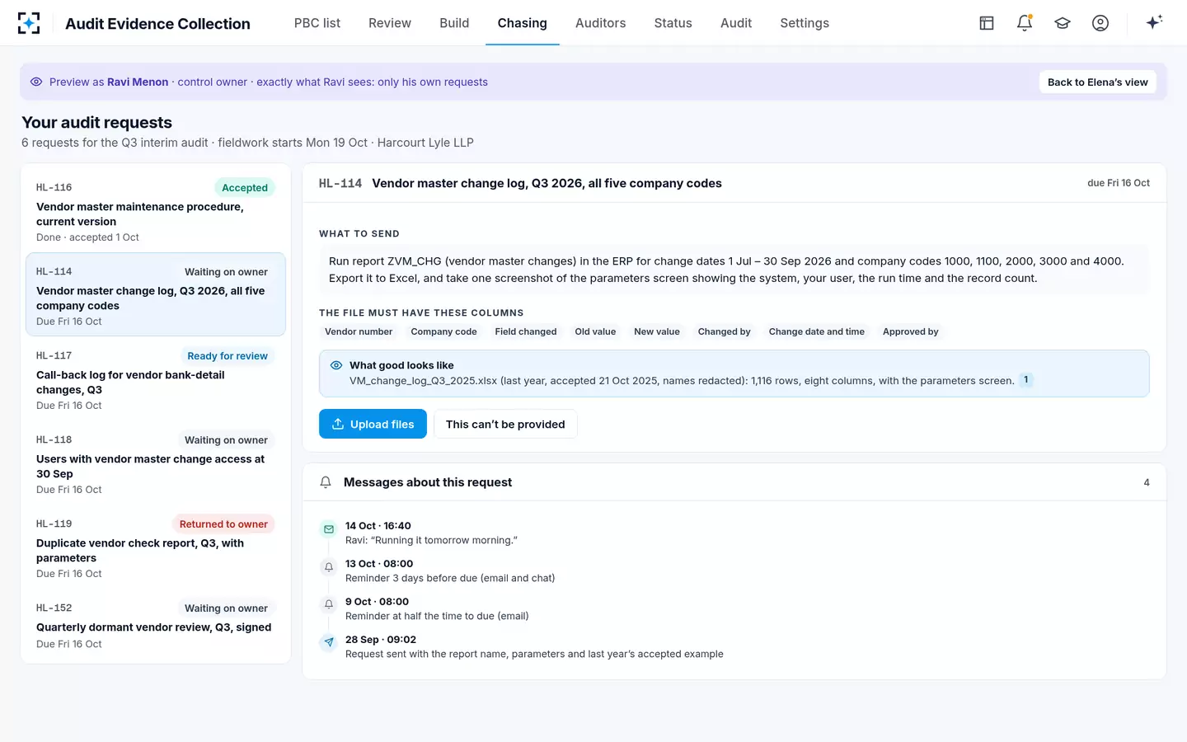Click the bell icon in Messages header

(326, 482)
